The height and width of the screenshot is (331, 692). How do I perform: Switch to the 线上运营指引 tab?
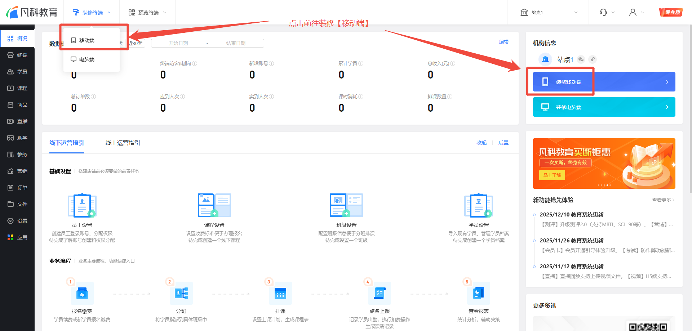(x=123, y=143)
